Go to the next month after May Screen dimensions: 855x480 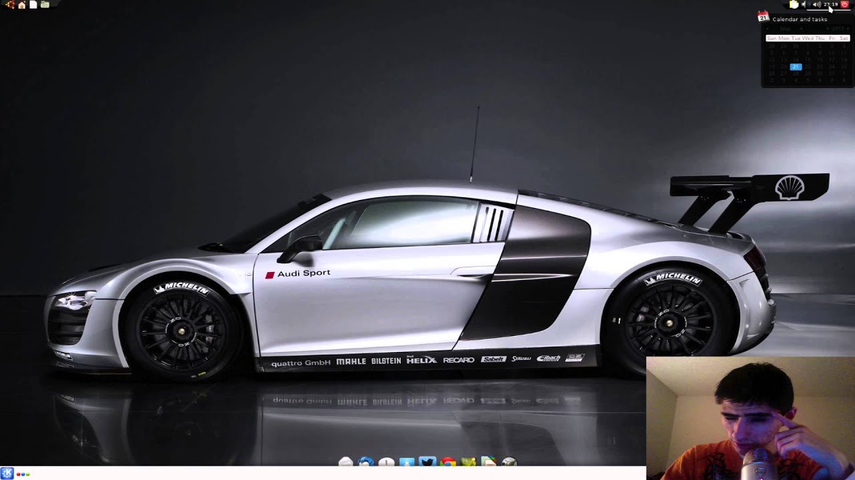tap(802, 29)
